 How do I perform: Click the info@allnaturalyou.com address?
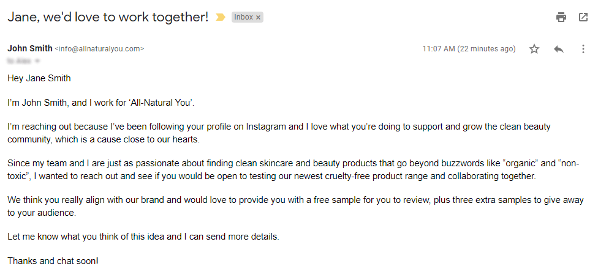(99, 49)
